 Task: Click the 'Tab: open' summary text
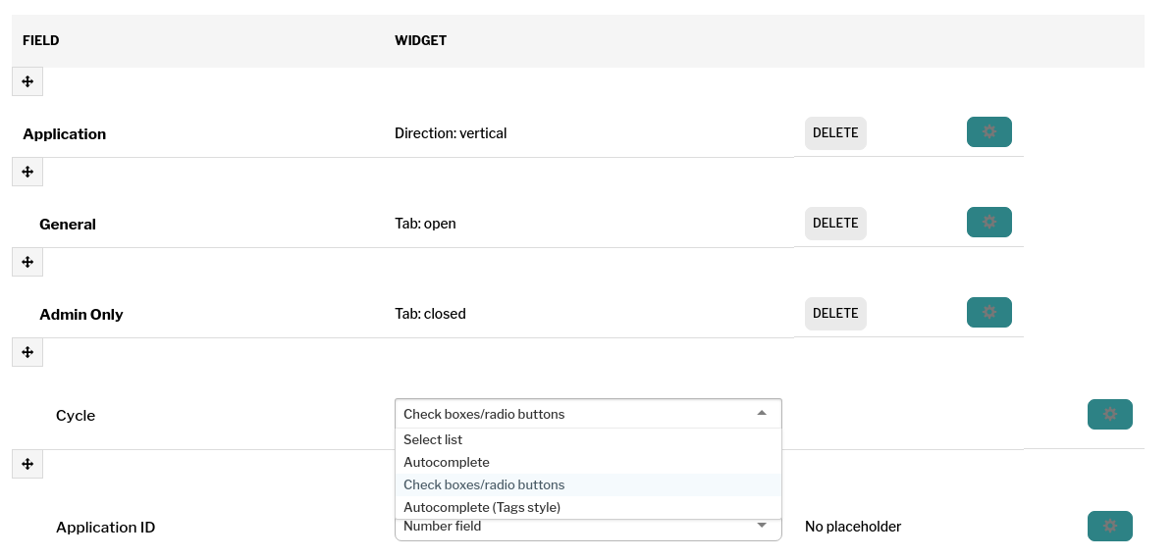pyautogui.click(x=425, y=224)
